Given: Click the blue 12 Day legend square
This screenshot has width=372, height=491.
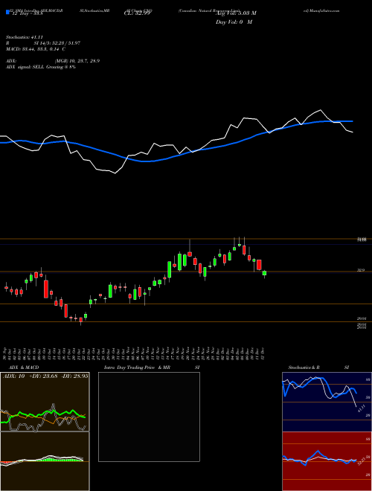Looking at the screenshot, I should 7,13.
